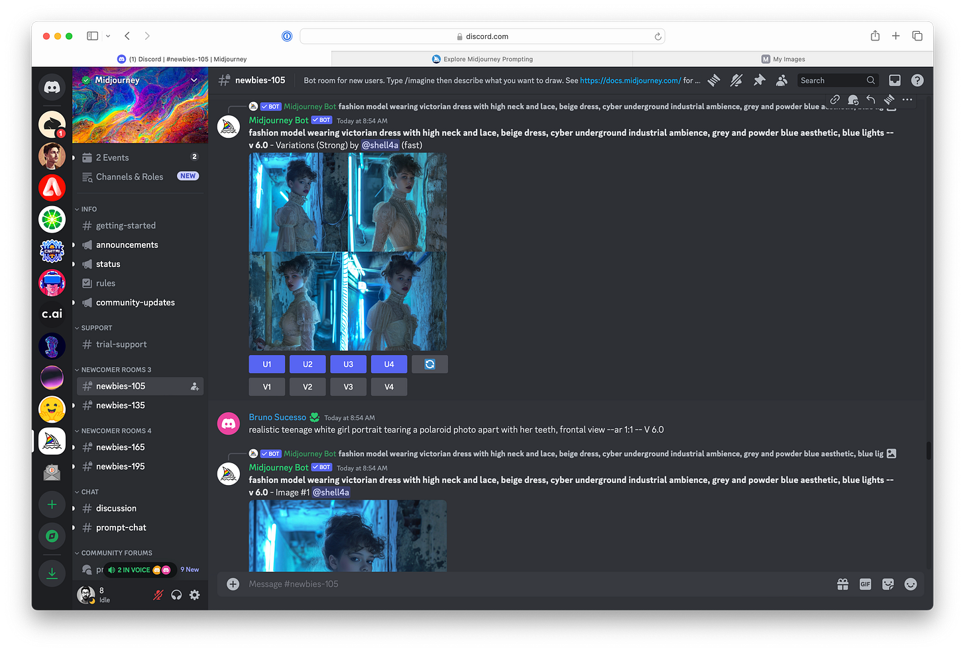Open Explore Discoverable Servers compass icon

point(52,536)
